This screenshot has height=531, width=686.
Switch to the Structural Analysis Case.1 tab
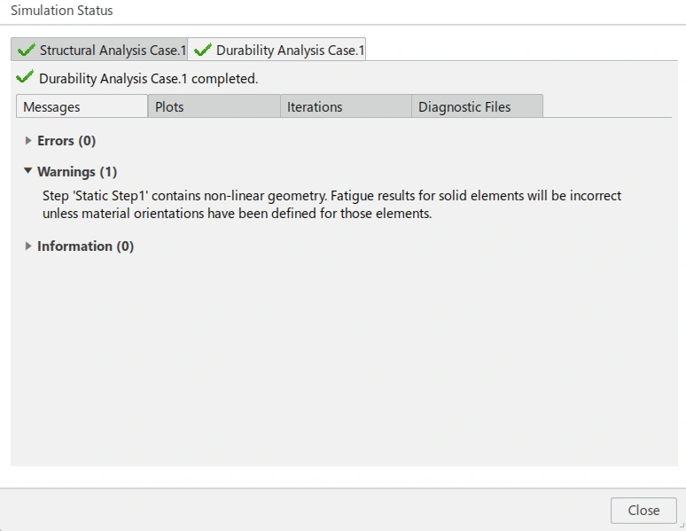coord(99,50)
